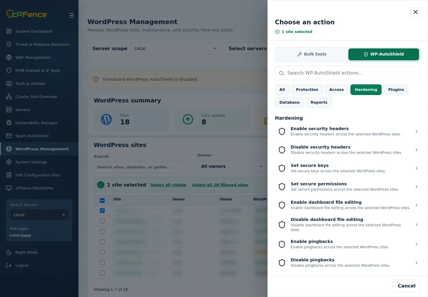Close the Choose an action panel
This screenshot has height=297, width=428.
coord(416,12)
